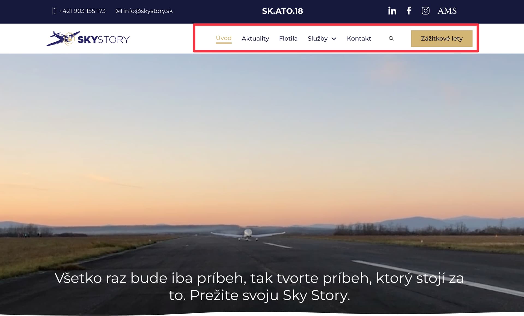The image size is (524, 316).
Task: Click the search magnifier icon
Action: point(391,38)
